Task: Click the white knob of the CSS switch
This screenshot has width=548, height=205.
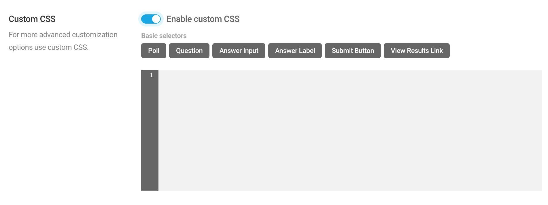Action: pyautogui.click(x=156, y=19)
